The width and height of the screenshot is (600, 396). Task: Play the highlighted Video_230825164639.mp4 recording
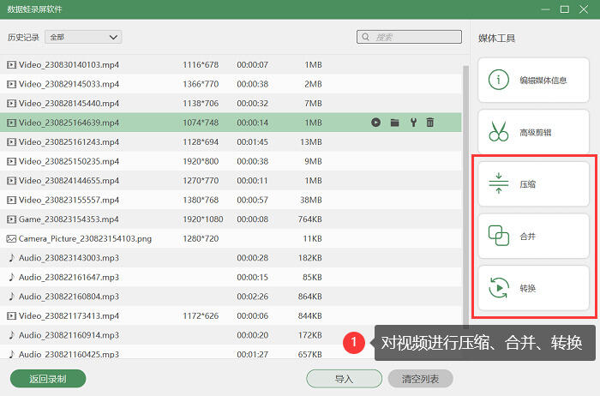tap(375, 123)
